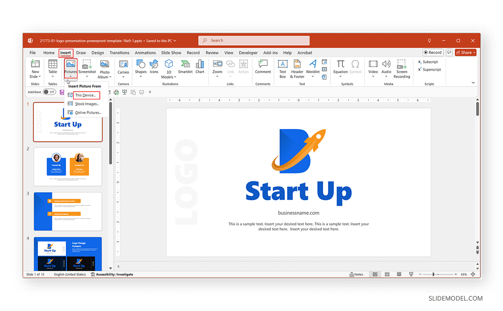Open Header & Footer

click(297, 69)
